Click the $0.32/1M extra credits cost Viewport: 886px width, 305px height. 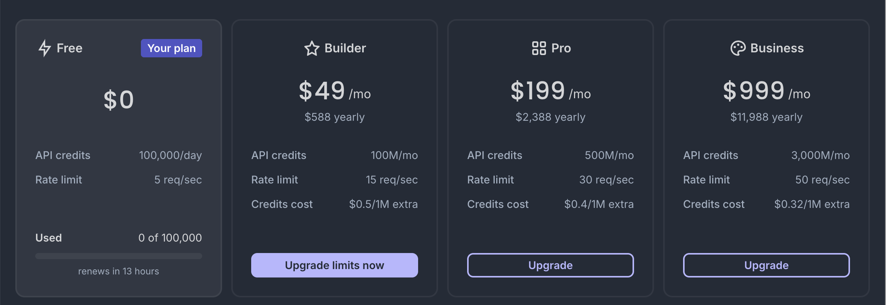pyautogui.click(x=812, y=204)
